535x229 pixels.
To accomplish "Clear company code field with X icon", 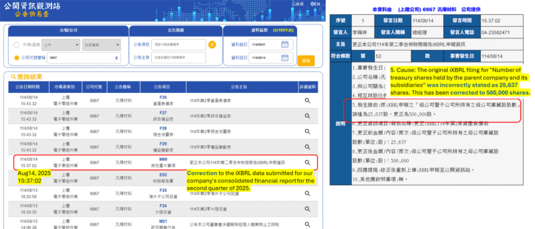I will point(116,58).
